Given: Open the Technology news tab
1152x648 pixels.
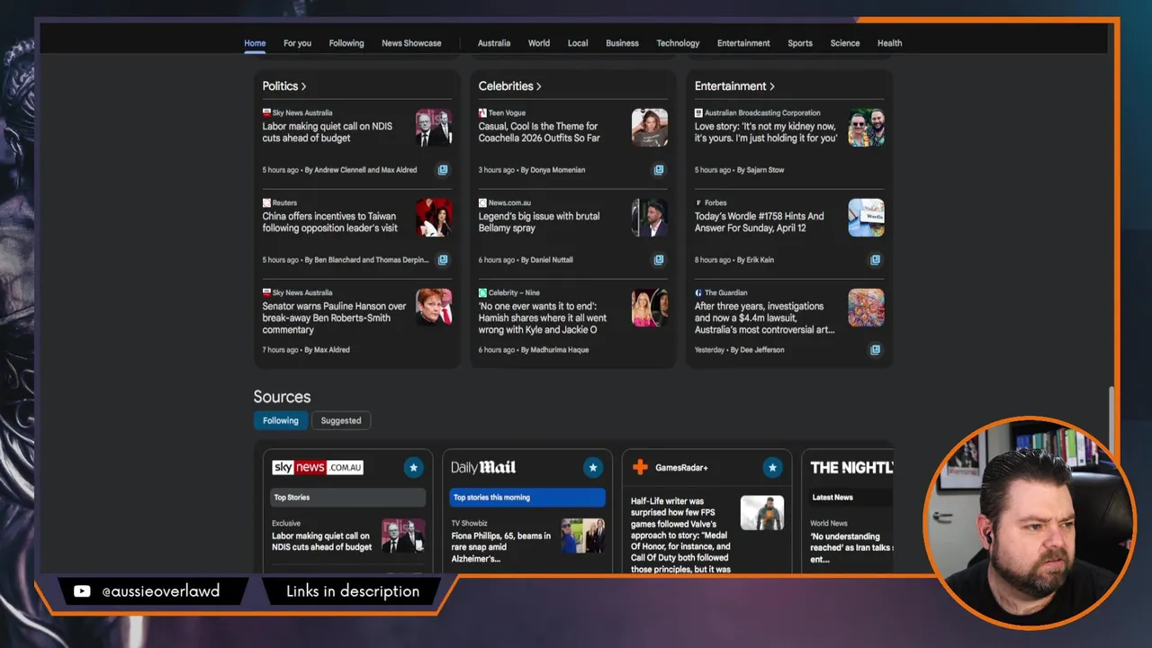Looking at the screenshot, I should click(678, 43).
